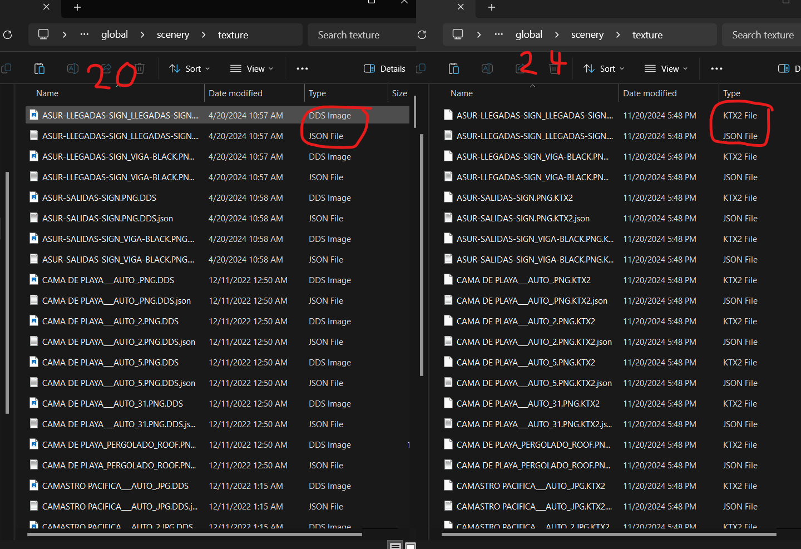Screen dimensions: 801x549
Task: Open the Sort dropdown in the left window
Action: pyautogui.click(x=189, y=68)
